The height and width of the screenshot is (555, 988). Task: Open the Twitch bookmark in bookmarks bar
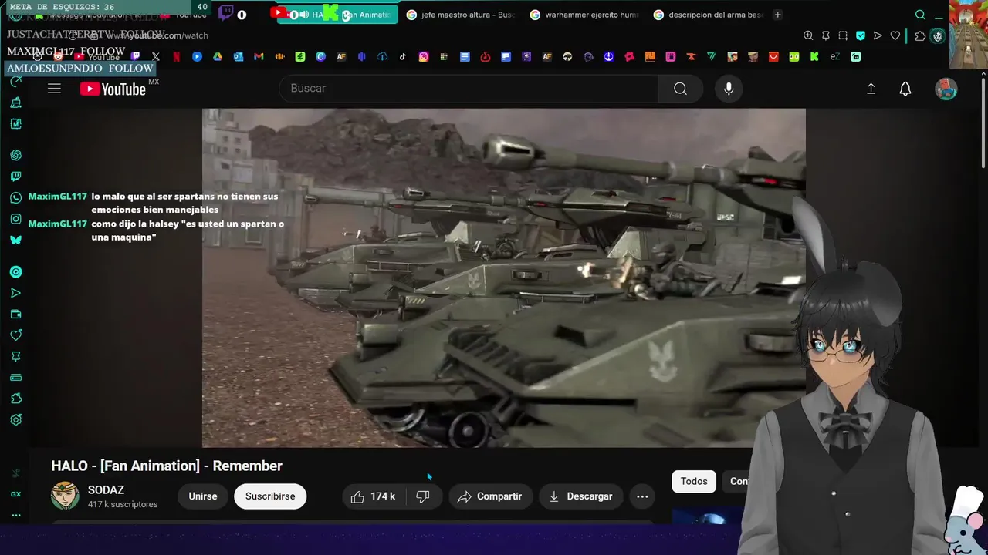coord(135,56)
